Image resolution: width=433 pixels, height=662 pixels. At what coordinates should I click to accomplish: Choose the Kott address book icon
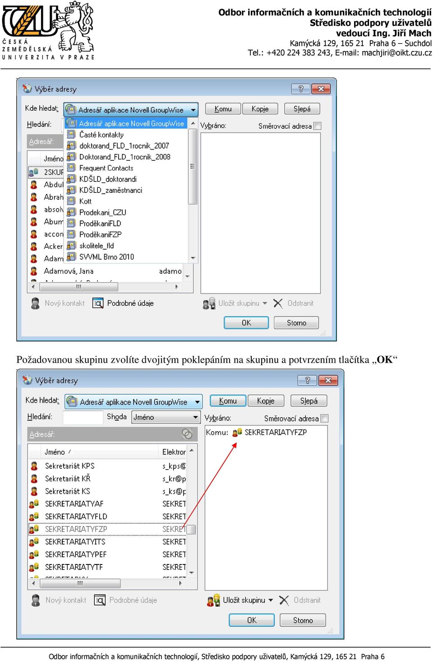tap(71, 201)
